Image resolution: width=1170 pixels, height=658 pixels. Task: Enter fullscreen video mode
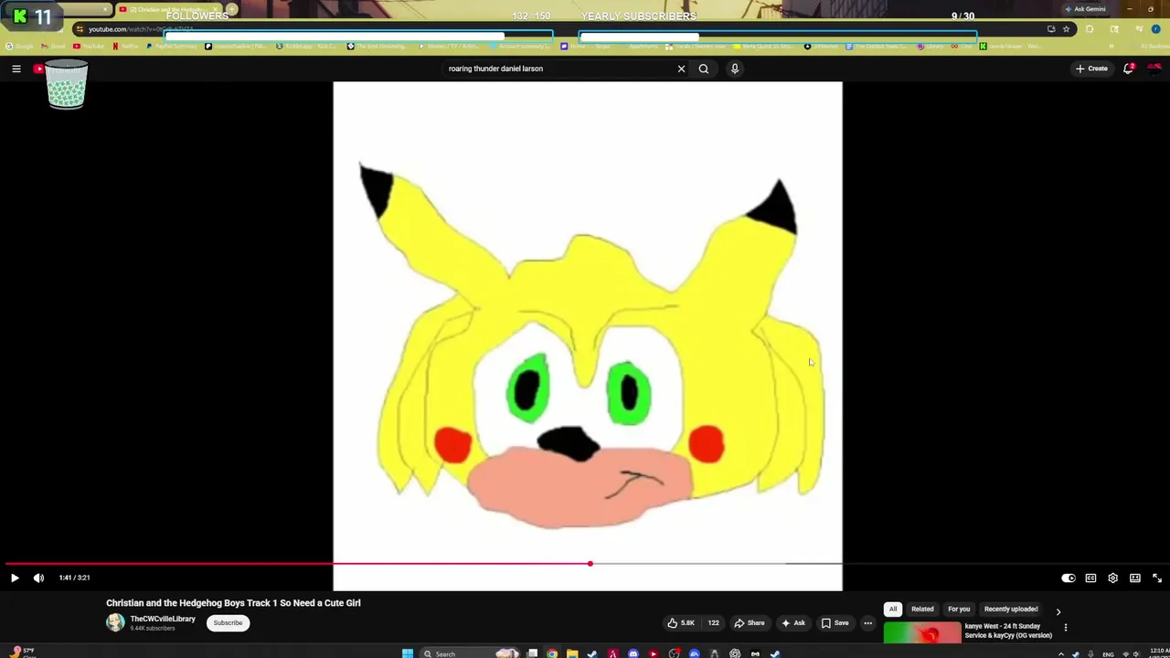point(1157,578)
